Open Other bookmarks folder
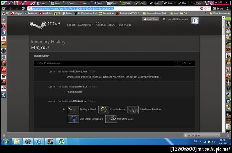Screen dimensions: 232x153 click(x=220, y=13)
